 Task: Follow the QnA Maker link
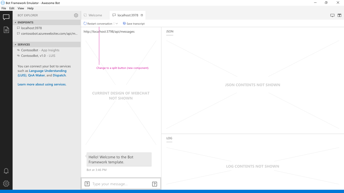[x=37, y=75]
